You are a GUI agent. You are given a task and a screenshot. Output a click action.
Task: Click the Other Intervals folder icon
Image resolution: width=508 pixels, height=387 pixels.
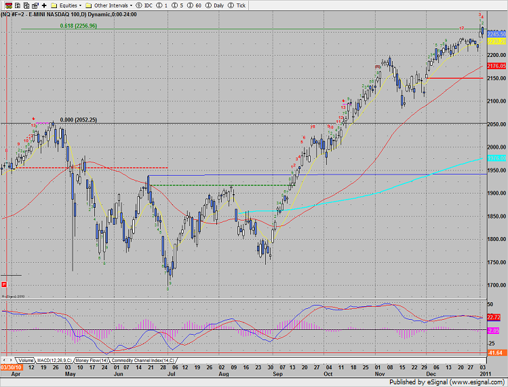tap(89, 5)
